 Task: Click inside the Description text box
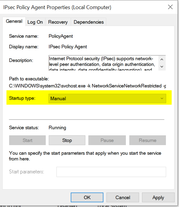pyautogui.click(x=103, y=63)
